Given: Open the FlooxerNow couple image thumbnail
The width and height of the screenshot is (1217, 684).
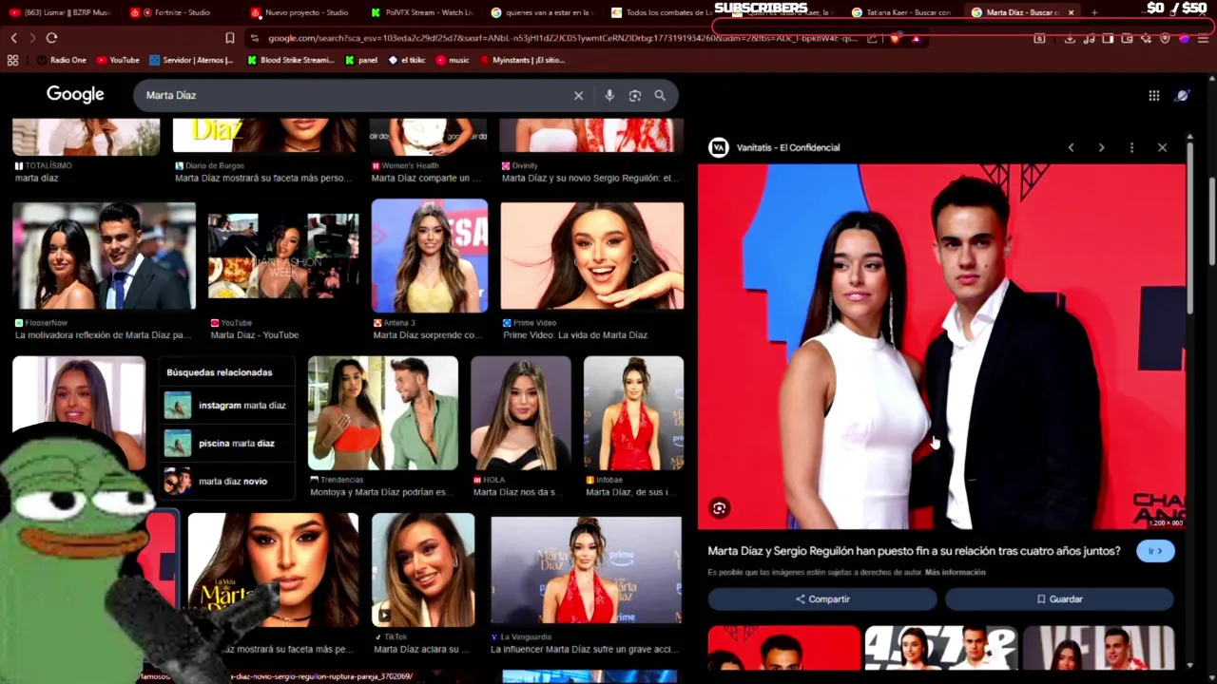Looking at the screenshot, I should click(104, 256).
